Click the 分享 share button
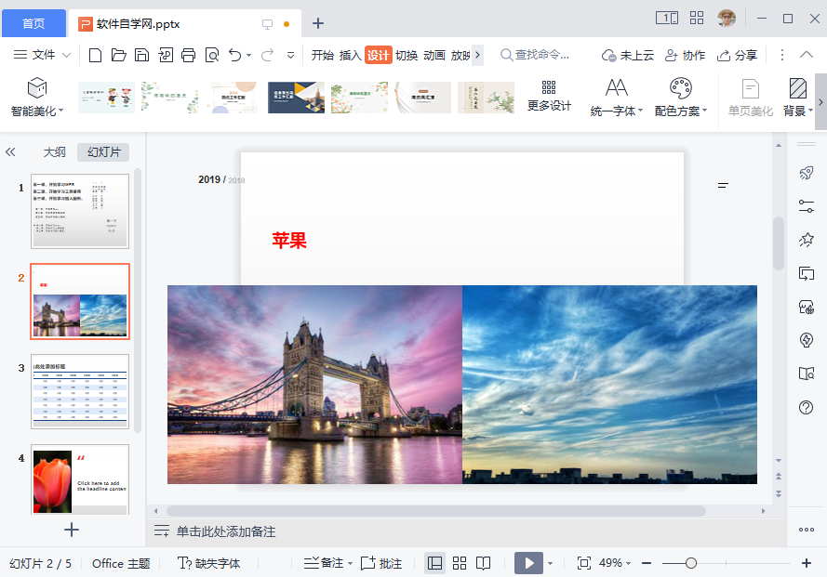The width and height of the screenshot is (827, 577). tap(737, 55)
